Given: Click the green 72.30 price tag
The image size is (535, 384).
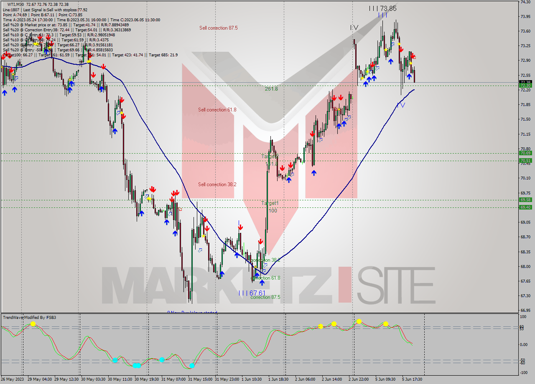Looking at the screenshot, I should pyautogui.click(x=525, y=86).
